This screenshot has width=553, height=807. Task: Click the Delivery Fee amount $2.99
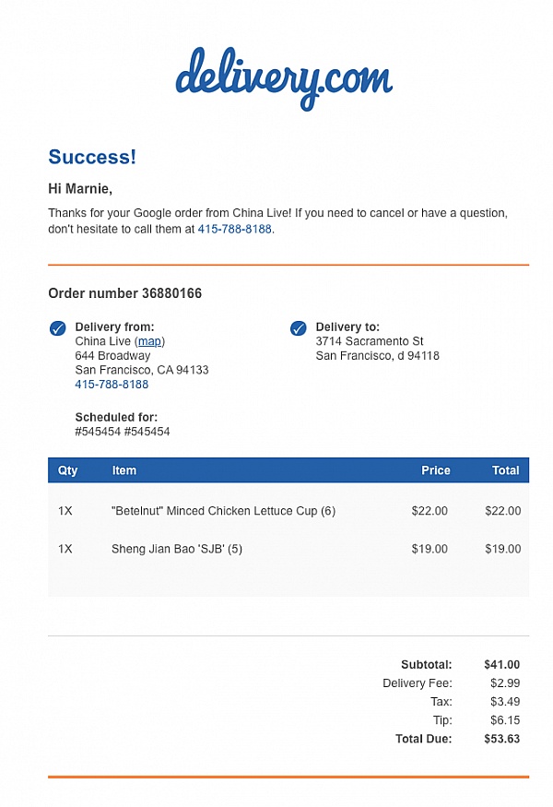pyautogui.click(x=505, y=683)
